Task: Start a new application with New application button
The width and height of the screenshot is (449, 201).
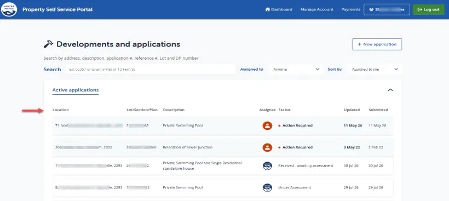Action: tap(377, 44)
